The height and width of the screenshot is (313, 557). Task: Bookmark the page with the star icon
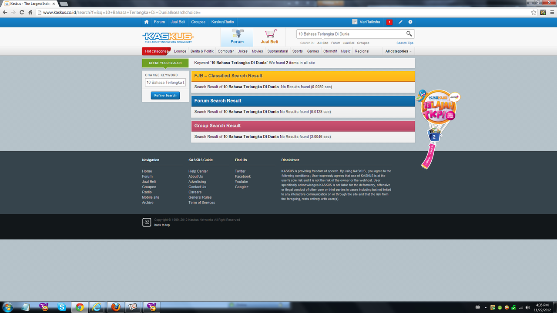[x=534, y=12]
